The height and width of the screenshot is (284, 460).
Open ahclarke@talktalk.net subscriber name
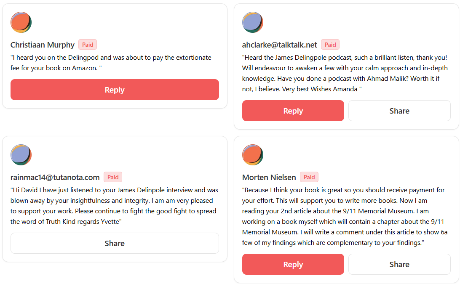click(x=279, y=45)
